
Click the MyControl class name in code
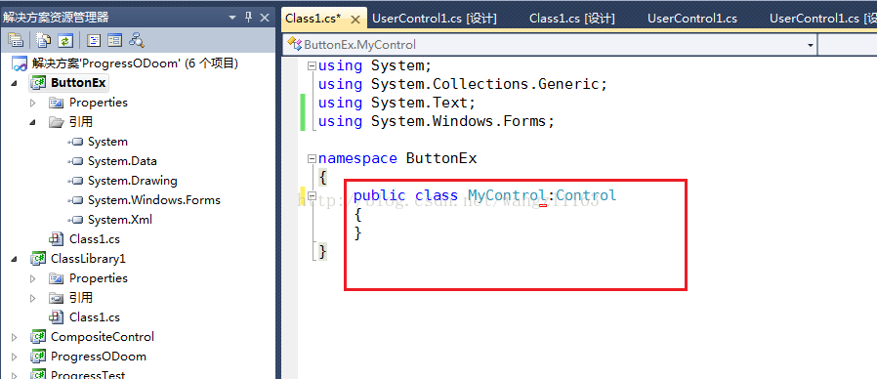point(507,195)
